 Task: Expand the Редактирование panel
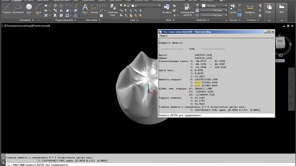click(66, 20)
